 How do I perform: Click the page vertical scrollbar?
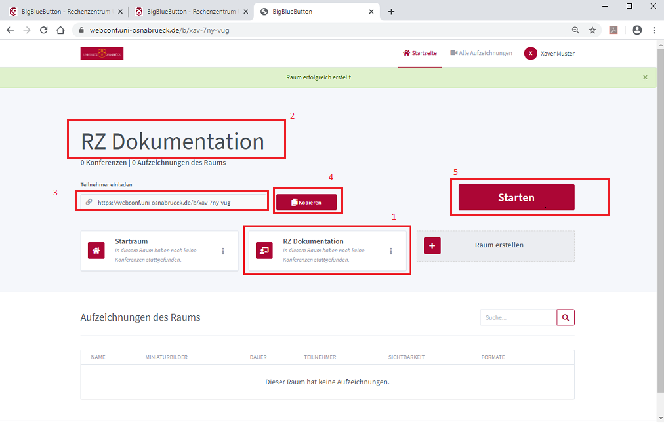(661, 220)
